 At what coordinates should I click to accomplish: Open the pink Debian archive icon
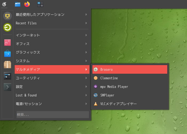pyautogui.click(x=7, y=42)
